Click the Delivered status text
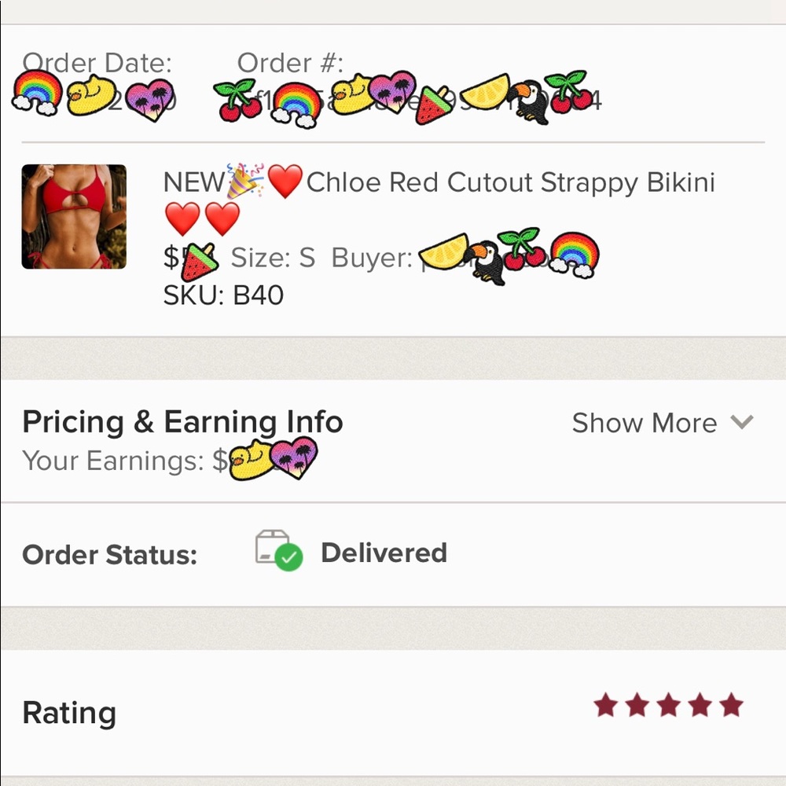This screenshot has width=786, height=786. click(x=384, y=553)
